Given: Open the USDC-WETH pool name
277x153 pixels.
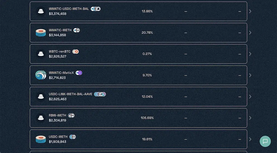Looking at the screenshot, I should tap(58, 137).
